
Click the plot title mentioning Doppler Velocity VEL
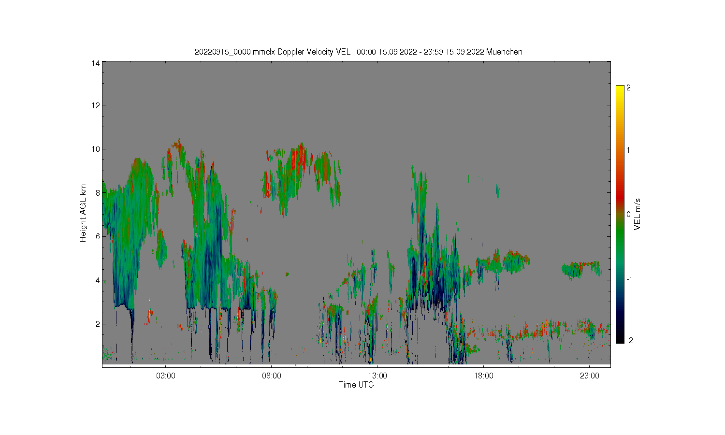pyautogui.click(x=358, y=52)
